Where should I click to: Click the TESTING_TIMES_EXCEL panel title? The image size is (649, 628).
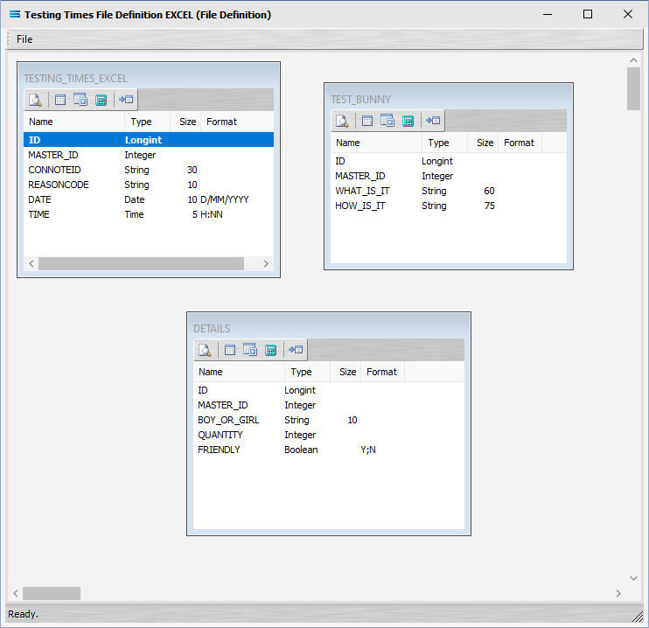[76, 79]
